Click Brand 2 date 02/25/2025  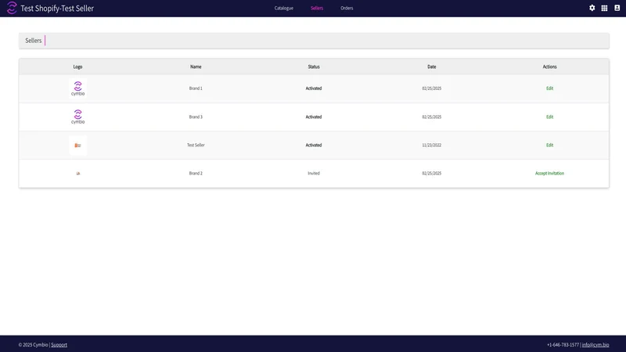(x=432, y=173)
